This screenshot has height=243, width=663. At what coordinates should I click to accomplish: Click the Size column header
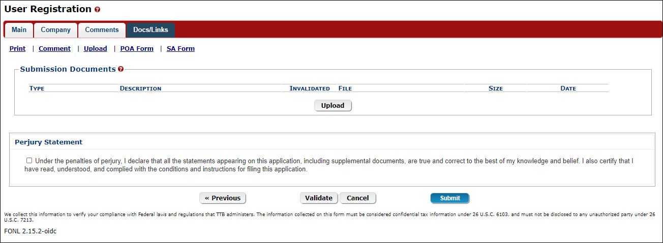[x=496, y=88]
